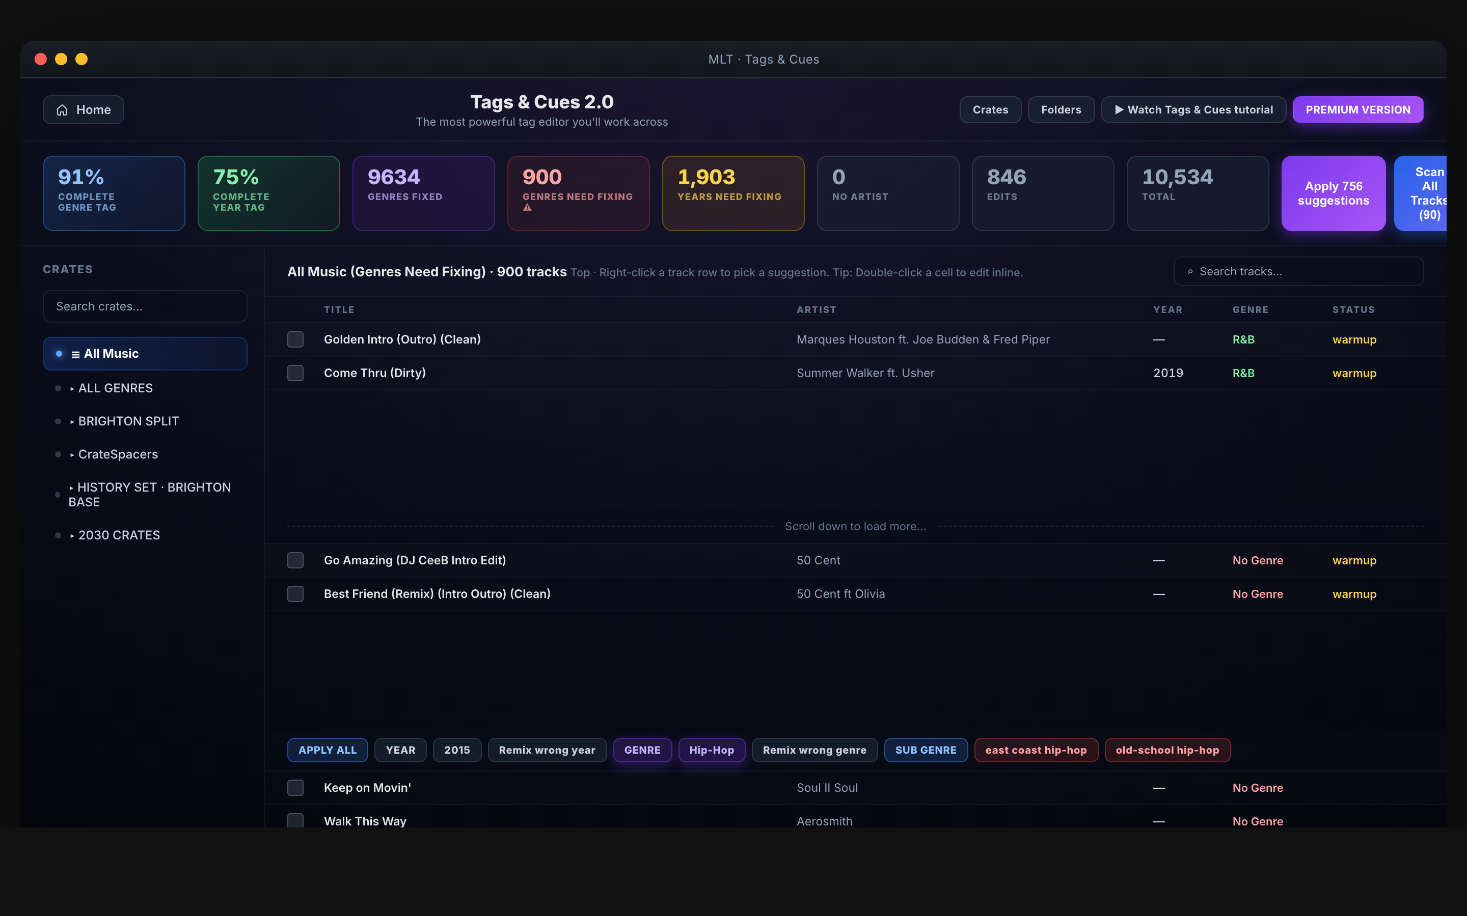
Task: Select the All Music crate
Action: point(145,354)
